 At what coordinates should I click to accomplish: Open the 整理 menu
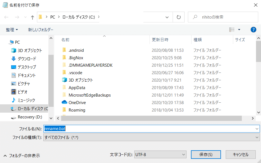click(x=12, y=30)
